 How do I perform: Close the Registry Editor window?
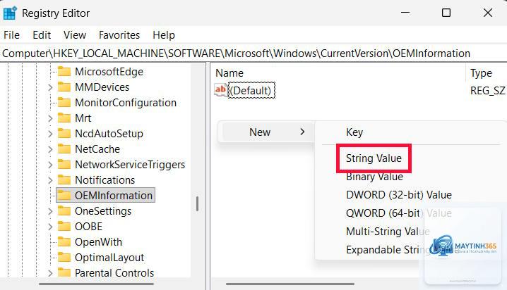488,13
